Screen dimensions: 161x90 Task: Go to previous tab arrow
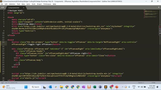coord(2,7)
